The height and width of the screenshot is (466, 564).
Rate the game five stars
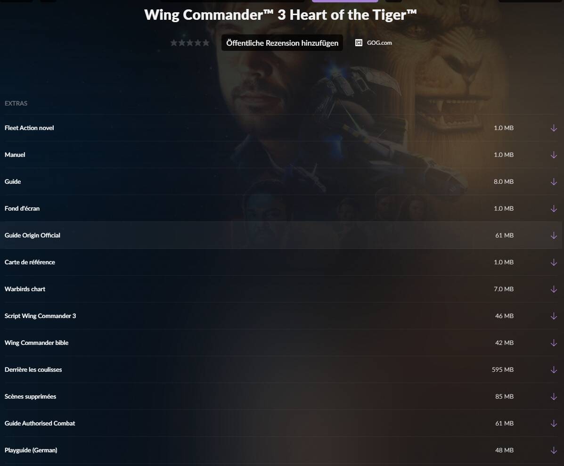click(206, 43)
